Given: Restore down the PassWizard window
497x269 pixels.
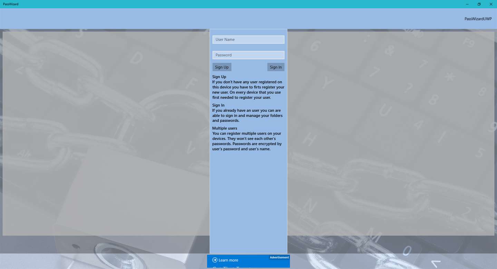Looking at the screenshot, I should pyautogui.click(x=479, y=4).
